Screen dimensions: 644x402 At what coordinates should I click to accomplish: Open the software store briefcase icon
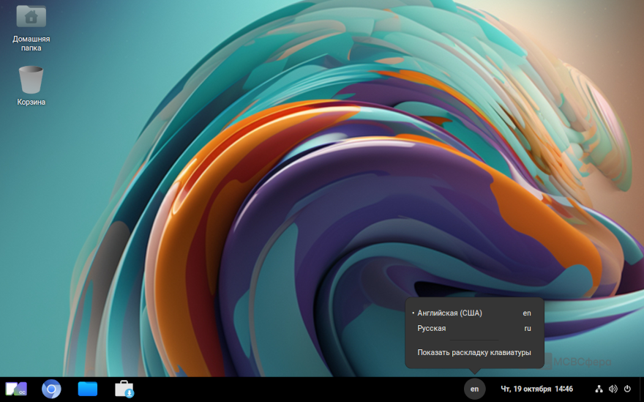point(124,389)
